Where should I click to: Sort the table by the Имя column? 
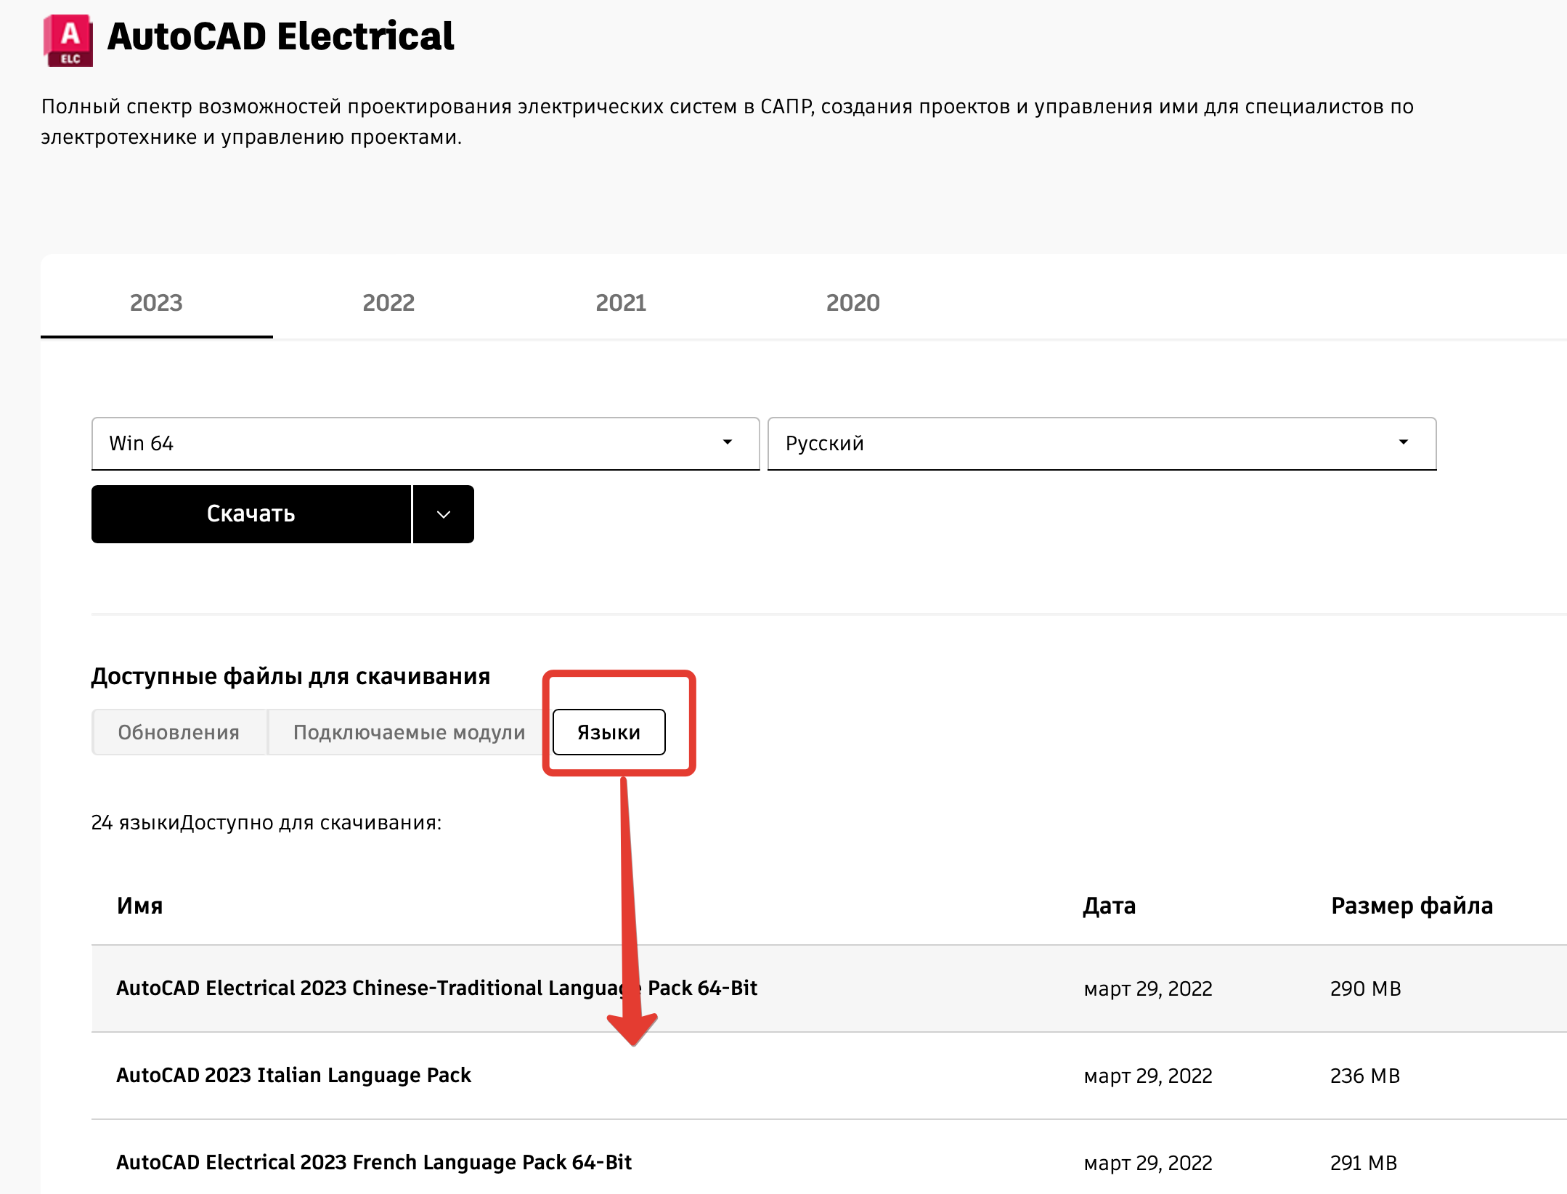(x=139, y=906)
